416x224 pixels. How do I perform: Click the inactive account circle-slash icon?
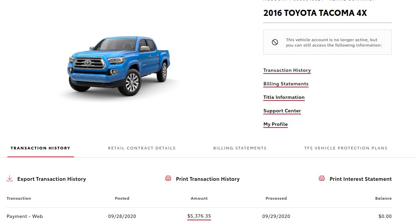tap(275, 42)
